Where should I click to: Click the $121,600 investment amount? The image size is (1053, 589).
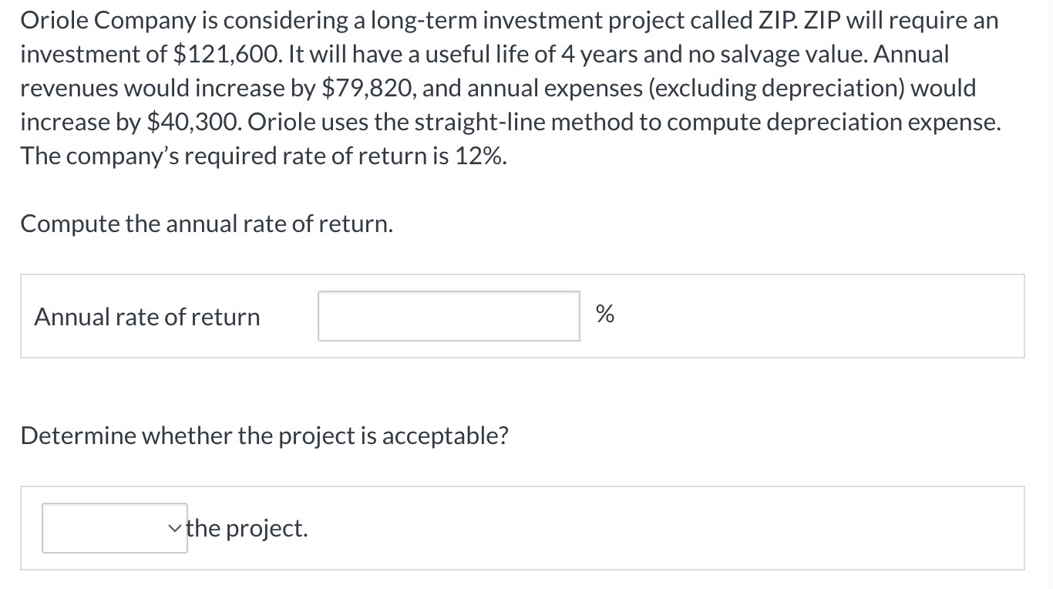click(220, 54)
